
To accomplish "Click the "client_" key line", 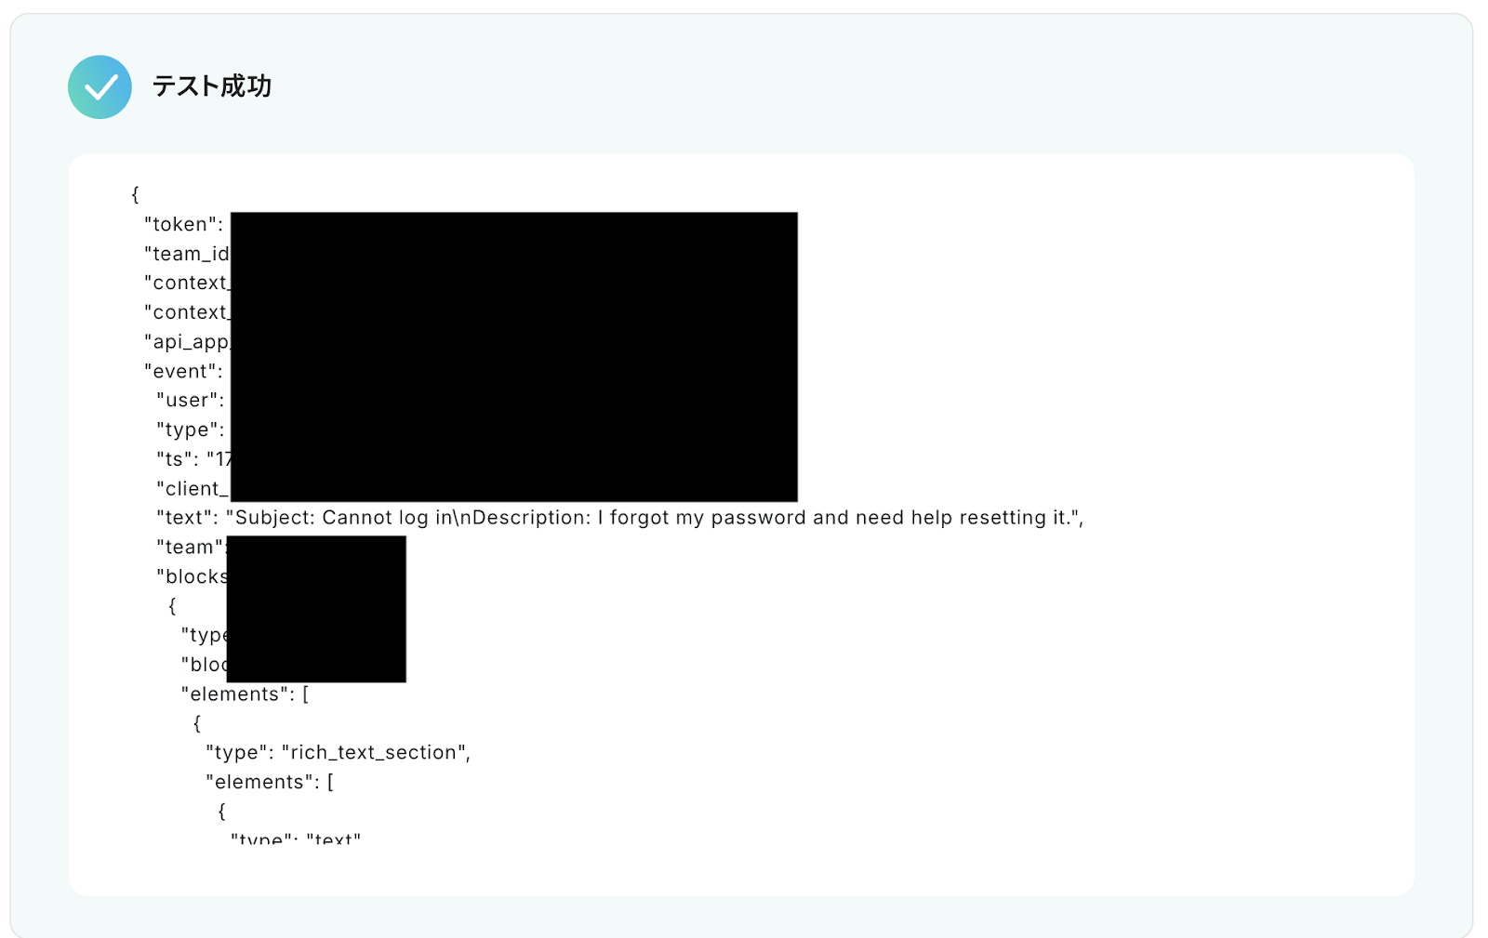I will (193, 489).
